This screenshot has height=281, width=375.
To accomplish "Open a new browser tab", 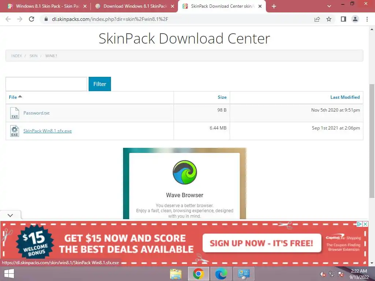I will tap(274, 7).
